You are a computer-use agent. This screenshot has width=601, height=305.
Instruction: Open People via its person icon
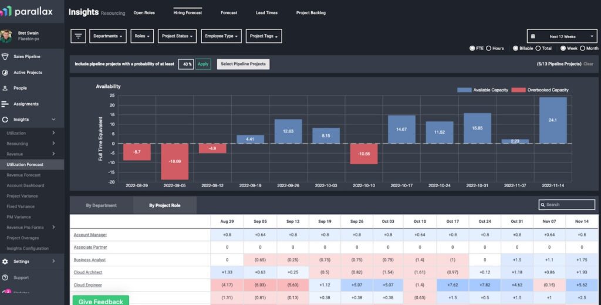[x=5, y=88]
